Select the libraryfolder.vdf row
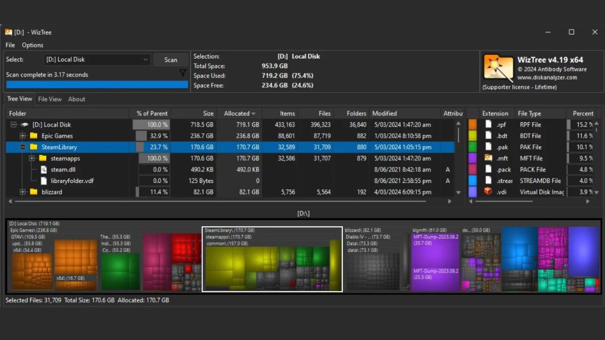 tap(230, 181)
